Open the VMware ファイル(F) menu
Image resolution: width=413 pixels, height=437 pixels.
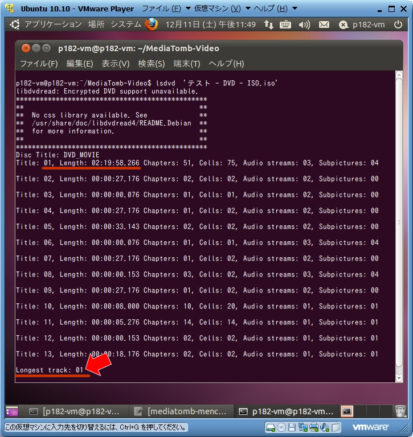(162, 9)
